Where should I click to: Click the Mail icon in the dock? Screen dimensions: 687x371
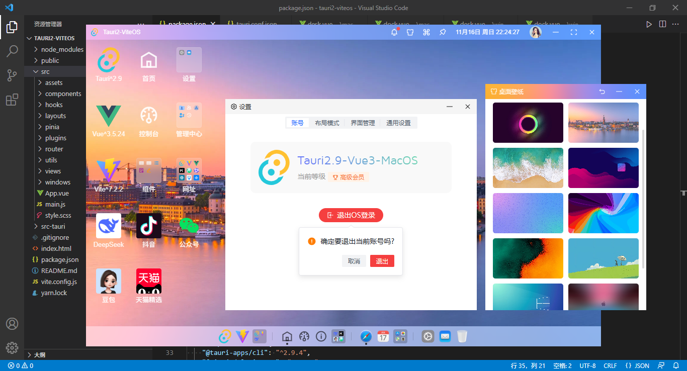coord(445,336)
